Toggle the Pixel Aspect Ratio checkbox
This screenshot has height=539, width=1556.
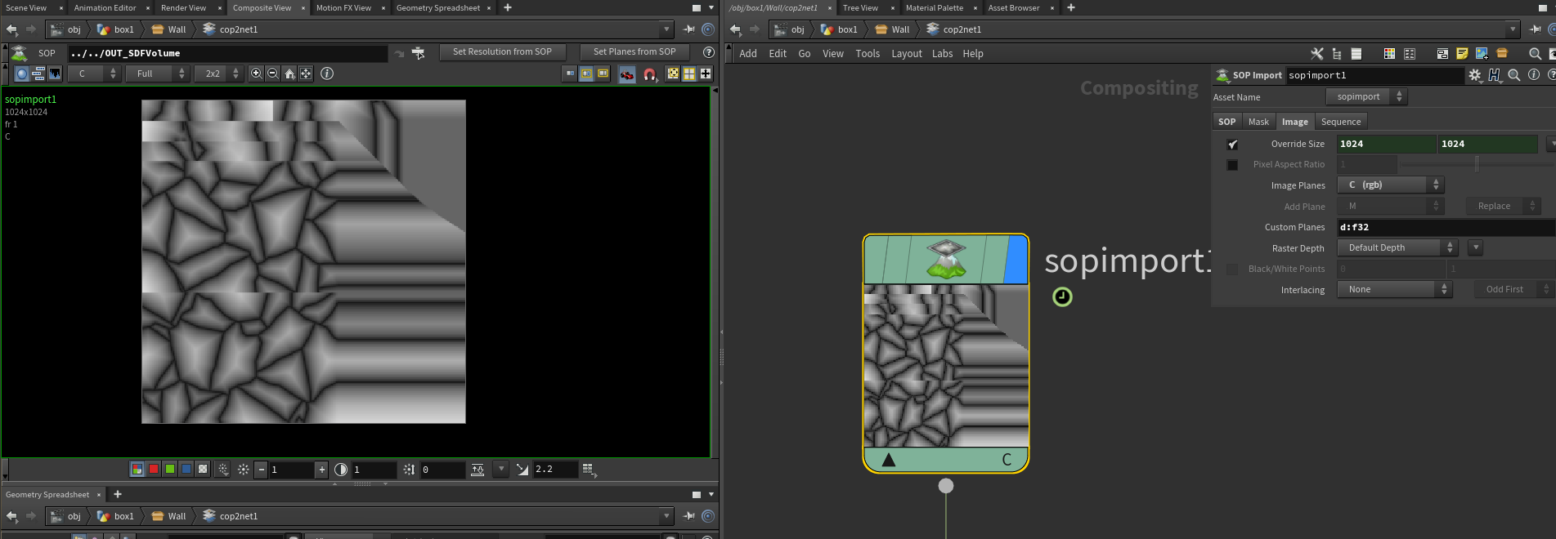click(1232, 165)
